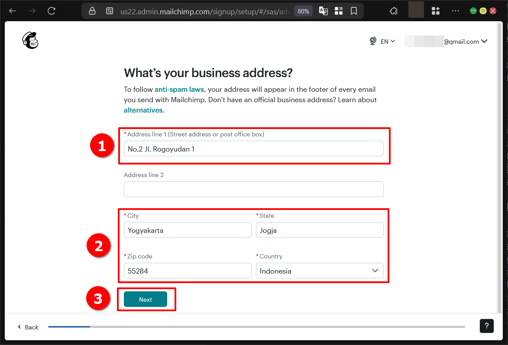Bookmark the page via the bookmark icon
Image resolution: width=508 pixels, height=345 pixels.
[x=354, y=11]
